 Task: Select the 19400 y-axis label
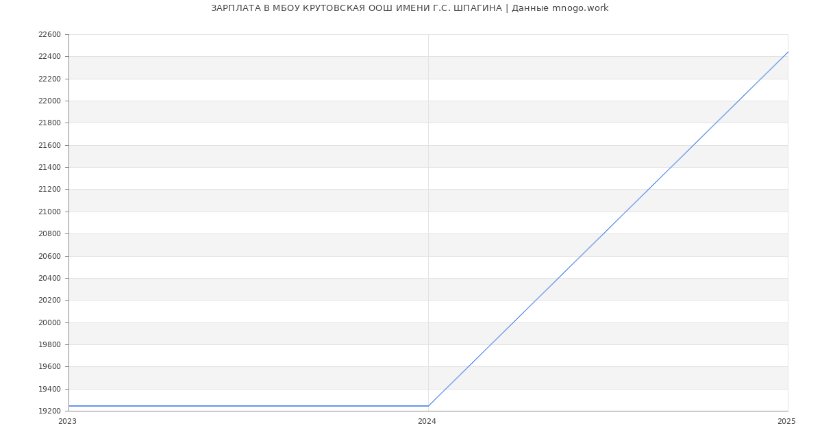click(x=49, y=389)
